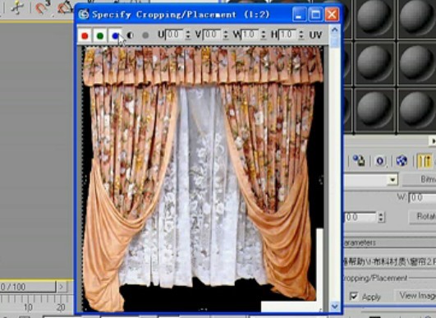Click the View Image button

(x=415, y=296)
